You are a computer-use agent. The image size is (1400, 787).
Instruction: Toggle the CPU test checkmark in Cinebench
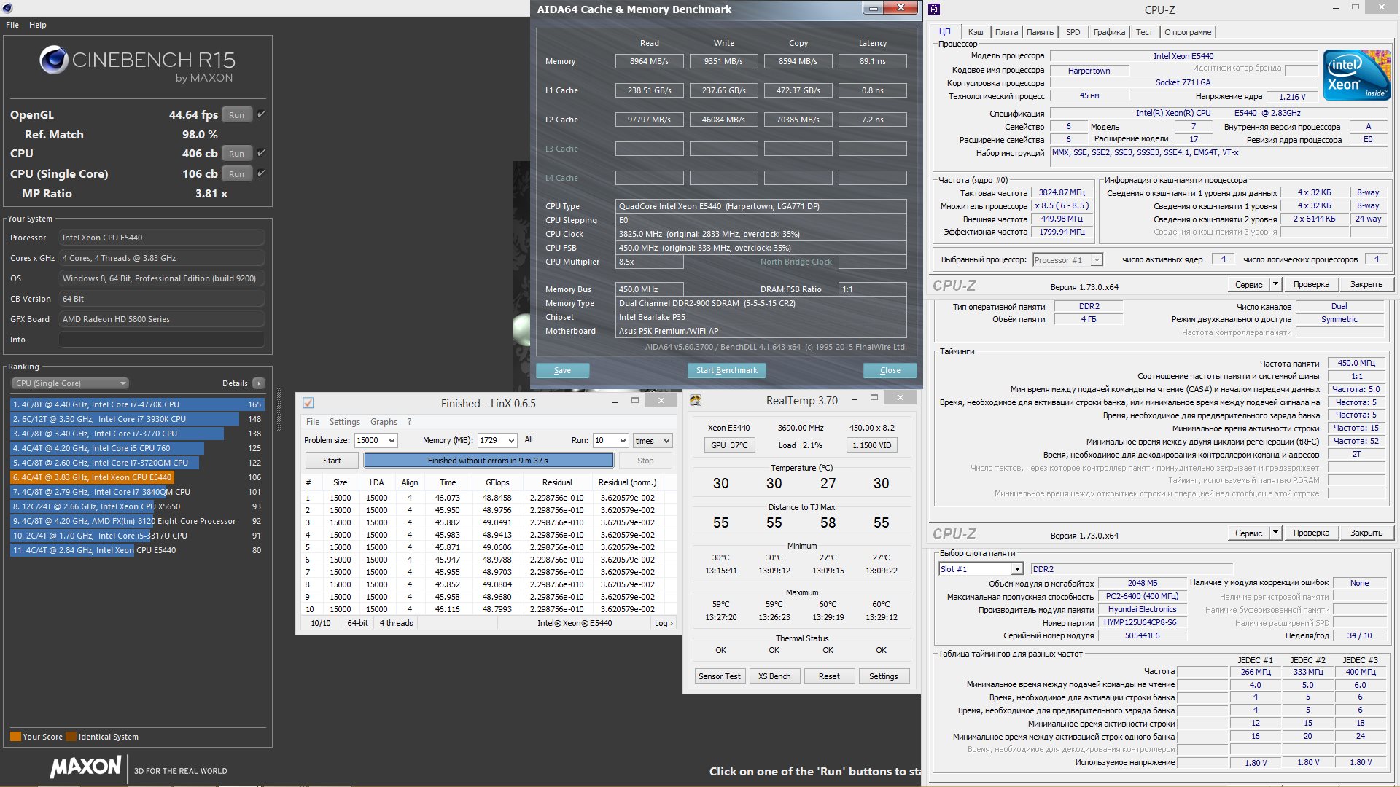261,153
